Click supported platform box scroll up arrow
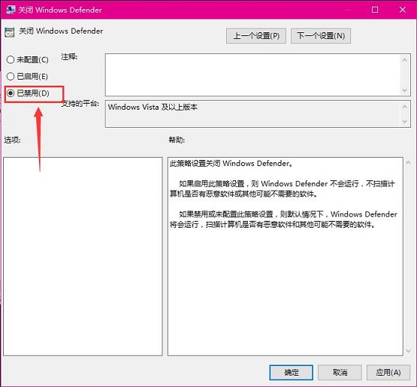The image size is (417, 387). pos(404,107)
